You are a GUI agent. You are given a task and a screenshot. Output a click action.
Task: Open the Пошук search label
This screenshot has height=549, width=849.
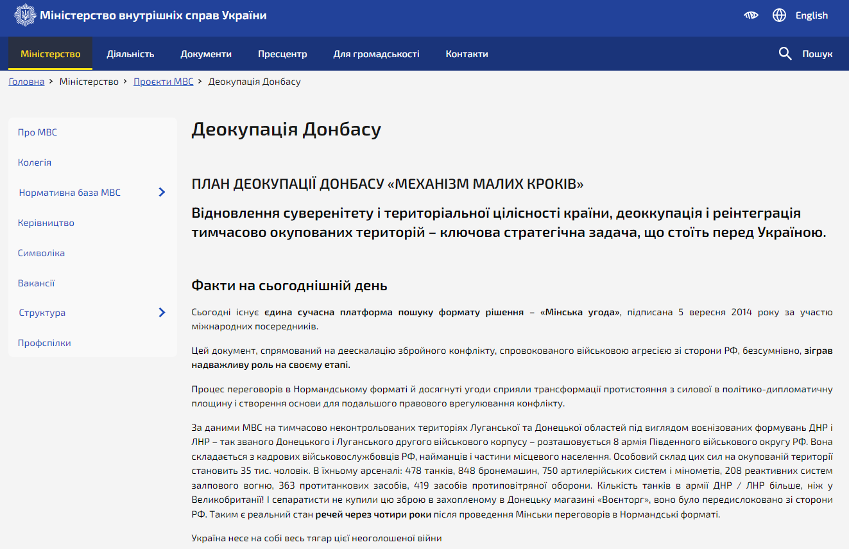tap(818, 54)
